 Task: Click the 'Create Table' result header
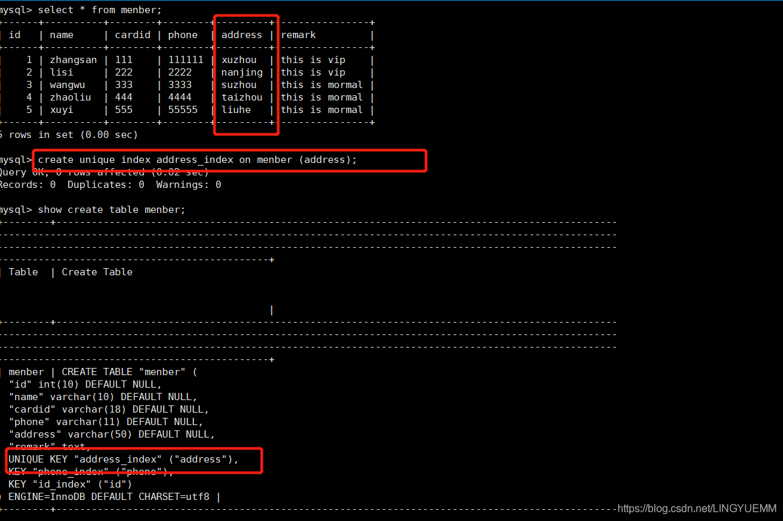[x=97, y=272]
